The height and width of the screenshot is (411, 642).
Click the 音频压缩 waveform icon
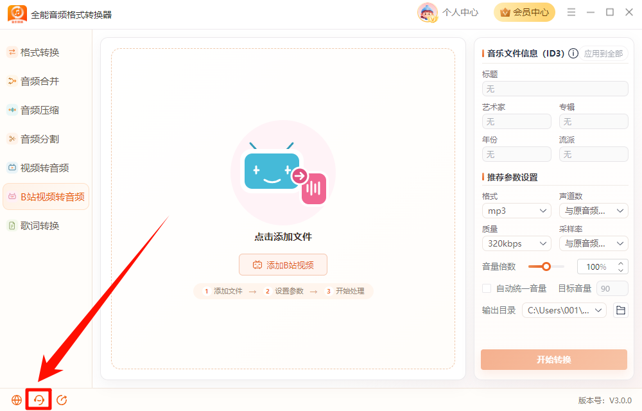12,110
